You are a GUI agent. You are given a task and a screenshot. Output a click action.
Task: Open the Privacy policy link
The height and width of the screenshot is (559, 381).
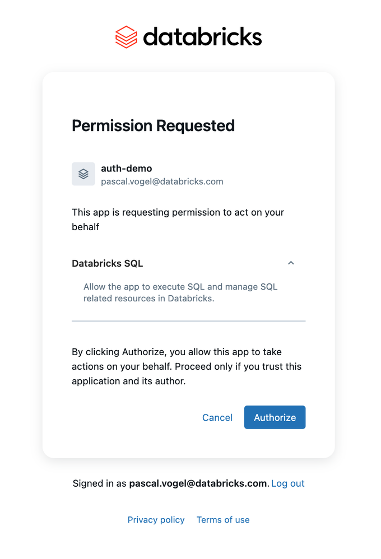(156, 520)
